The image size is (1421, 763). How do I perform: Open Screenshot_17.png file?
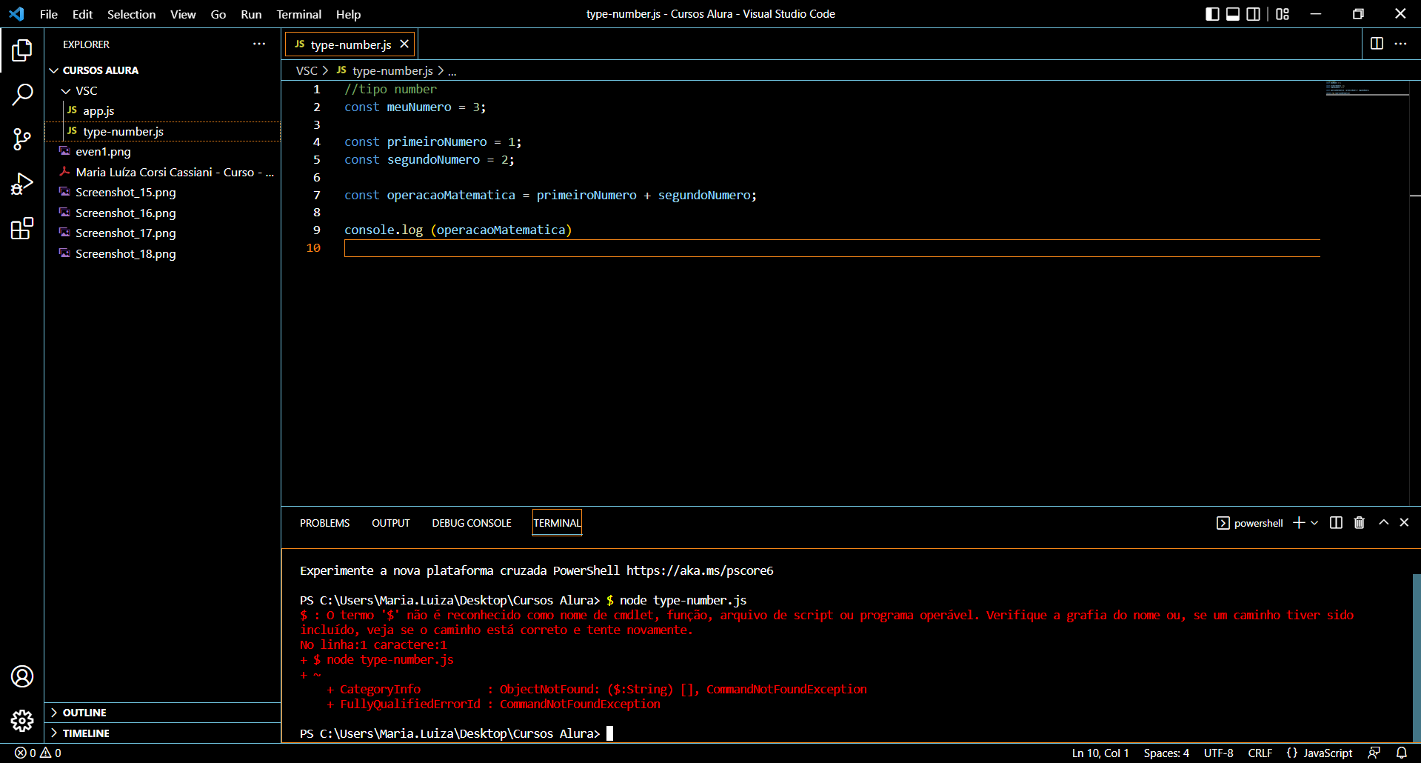coord(163,233)
